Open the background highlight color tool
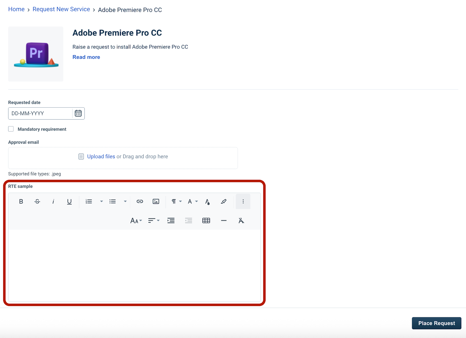Image resolution: width=466 pixels, height=338 pixels. (224, 201)
